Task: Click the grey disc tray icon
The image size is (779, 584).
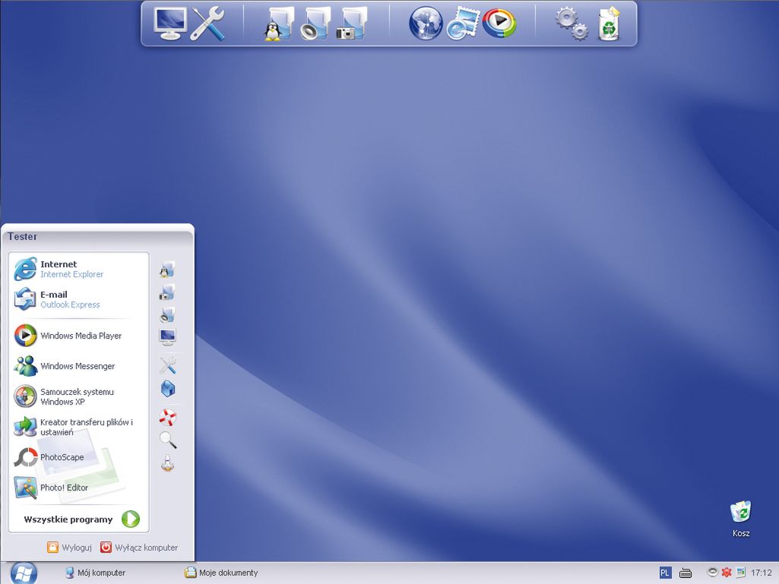Action: [x=712, y=572]
